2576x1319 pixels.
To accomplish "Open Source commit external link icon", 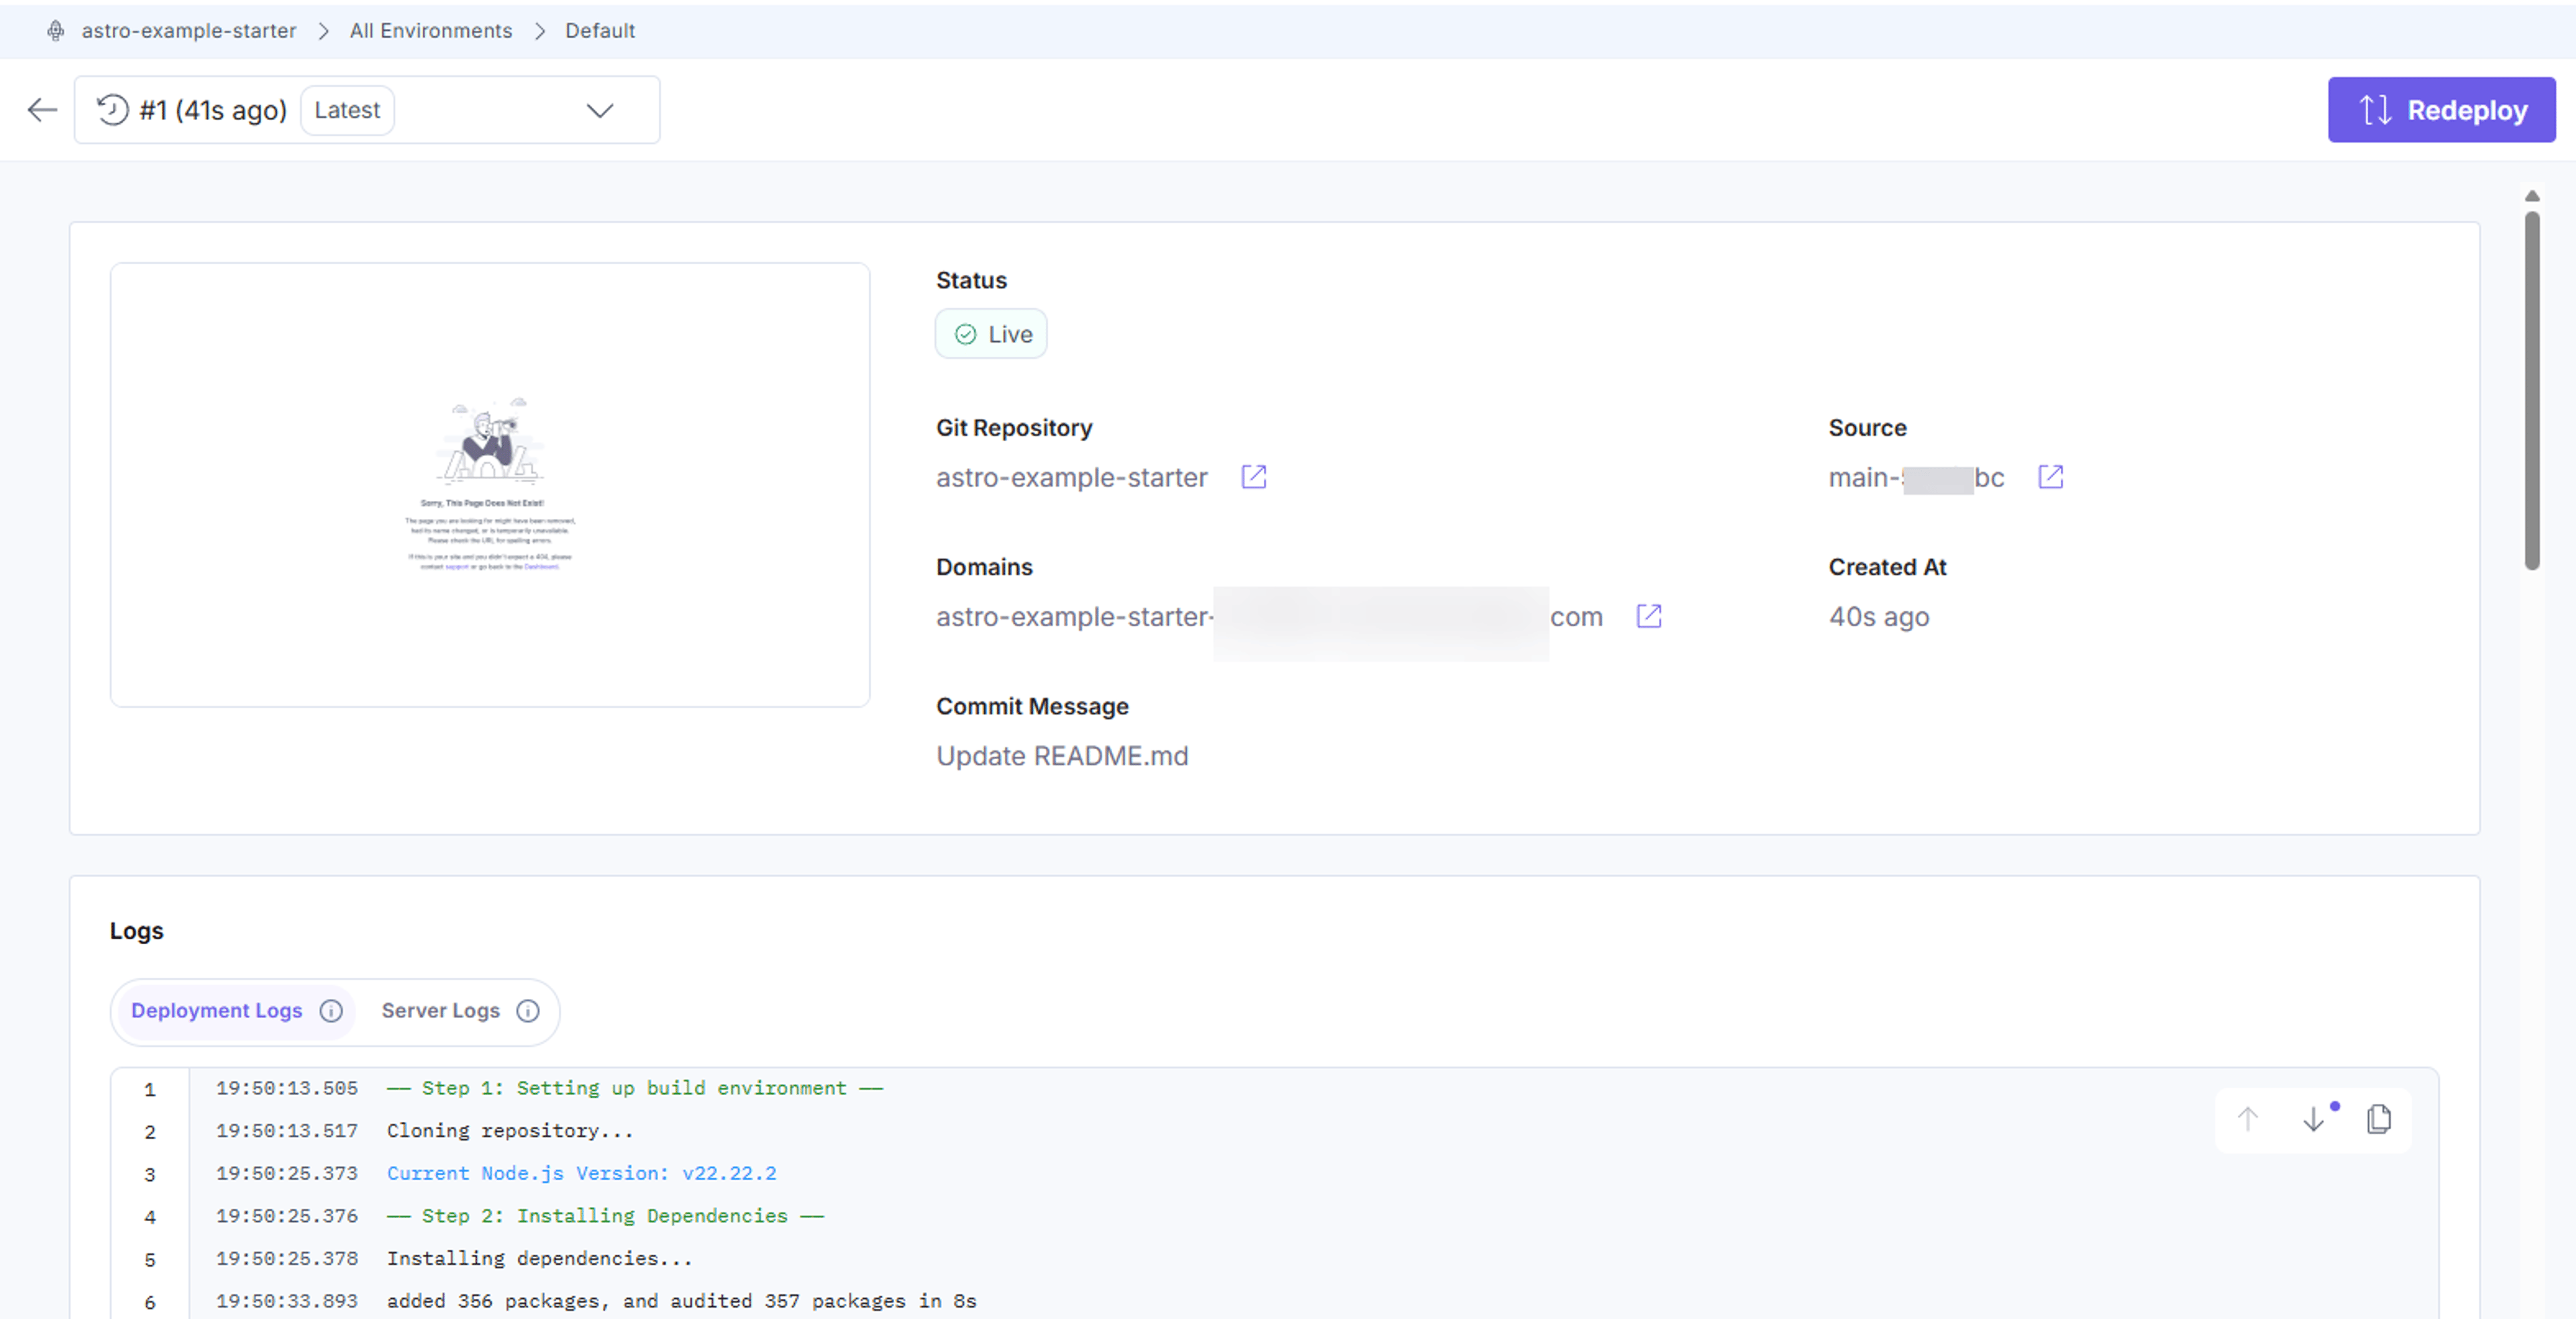I will (x=2050, y=477).
